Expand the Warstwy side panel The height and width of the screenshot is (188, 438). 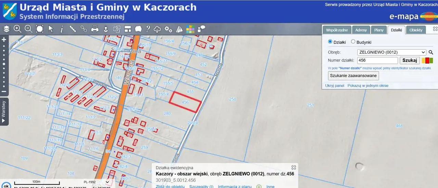point(4,112)
